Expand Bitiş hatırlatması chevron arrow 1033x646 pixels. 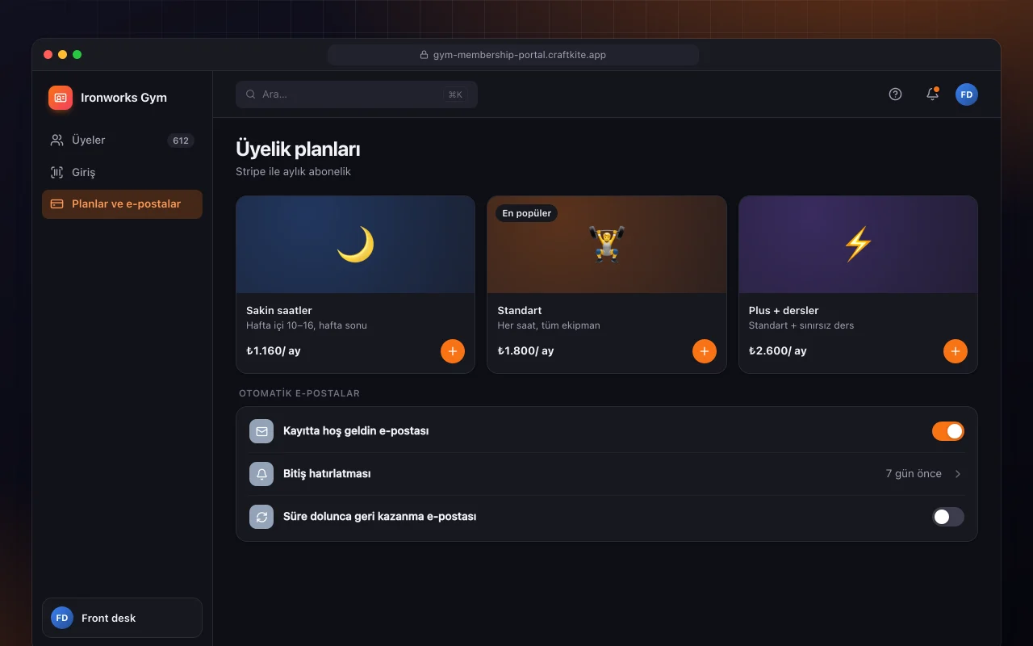click(x=958, y=474)
